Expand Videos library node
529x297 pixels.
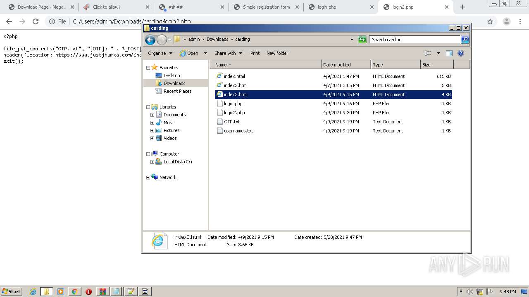(x=152, y=138)
